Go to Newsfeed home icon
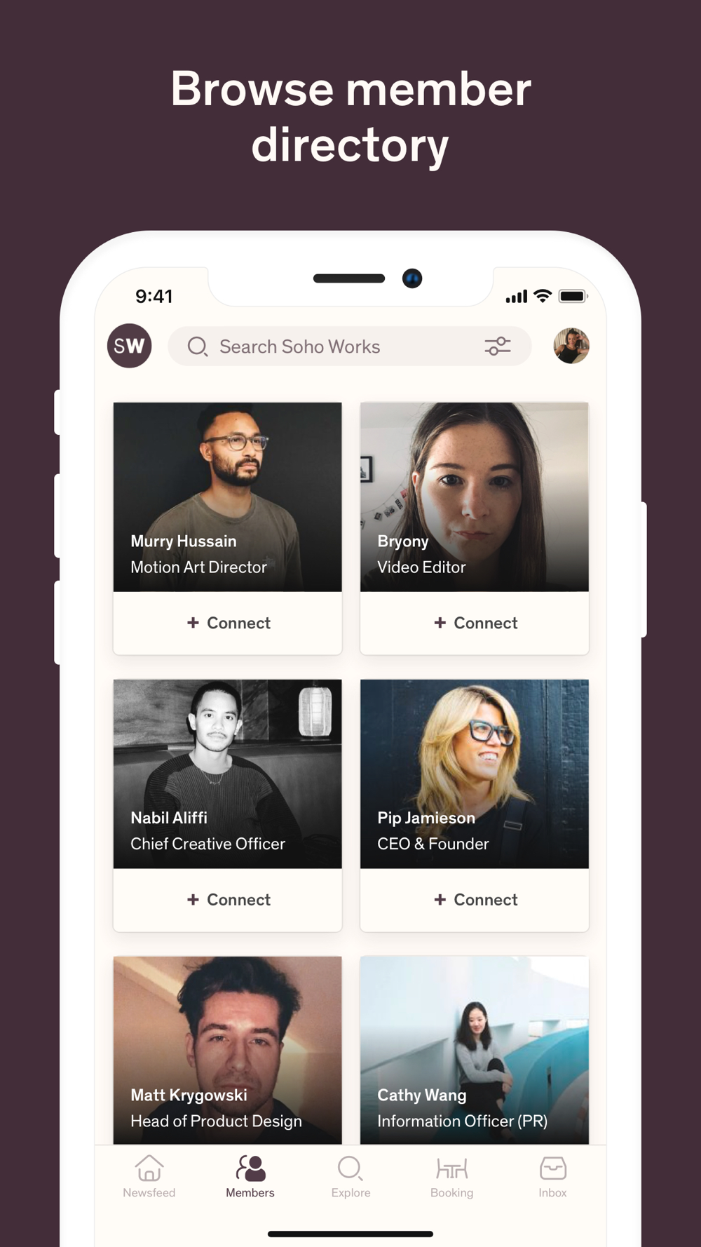Screen dimensions: 701x1247 click(x=149, y=1168)
